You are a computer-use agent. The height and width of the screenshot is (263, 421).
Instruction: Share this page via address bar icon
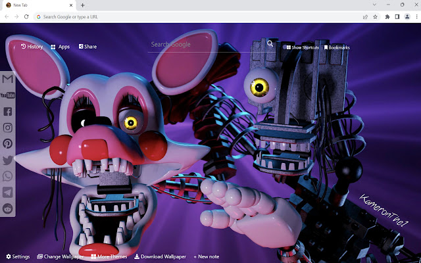(365, 16)
